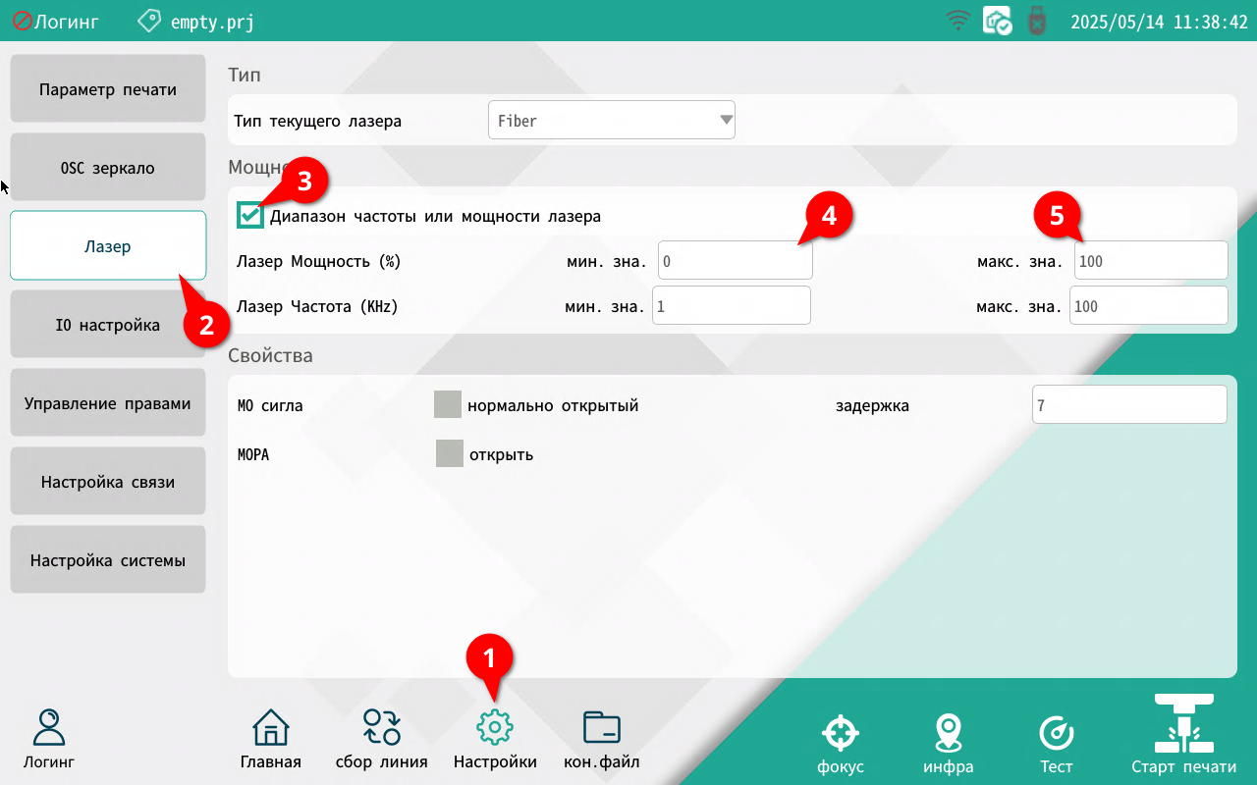Go to Главная home icon
1257x785 pixels.
point(270,728)
